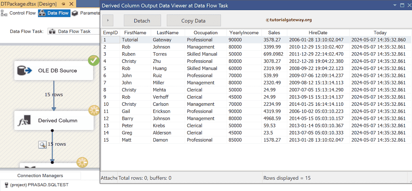Click the HireDate column header
Screen dimensions: 412x191
(x=318, y=33)
